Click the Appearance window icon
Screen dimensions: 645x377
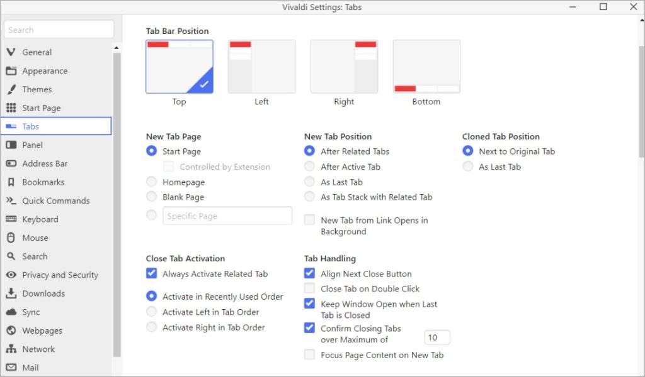[x=11, y=70]
